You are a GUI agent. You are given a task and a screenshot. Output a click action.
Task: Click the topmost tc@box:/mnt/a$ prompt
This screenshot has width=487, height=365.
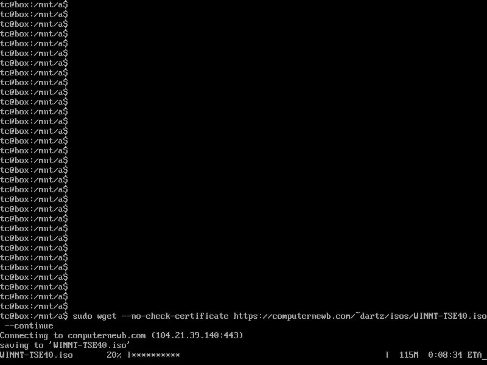tap(34, 5)
